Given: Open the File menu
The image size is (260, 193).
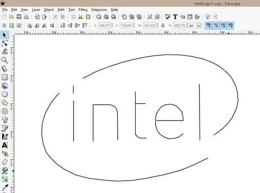Looking at the screenshot, I should tap(5, 10).
